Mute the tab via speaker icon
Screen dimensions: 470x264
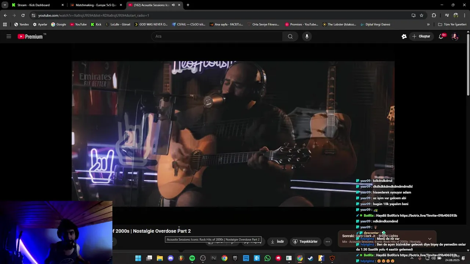(x=173, y=5)
